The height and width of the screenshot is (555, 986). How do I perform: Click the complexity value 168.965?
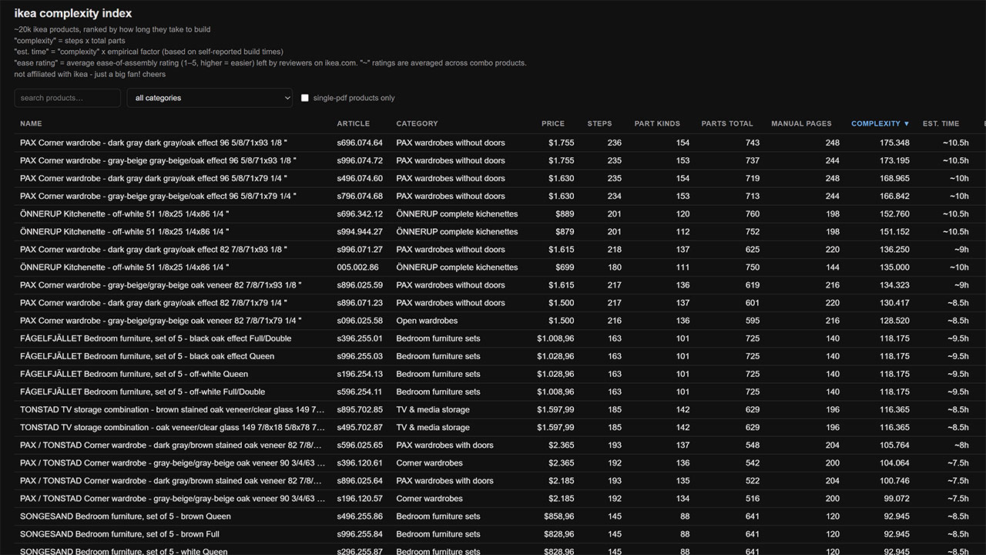[894, 178]
